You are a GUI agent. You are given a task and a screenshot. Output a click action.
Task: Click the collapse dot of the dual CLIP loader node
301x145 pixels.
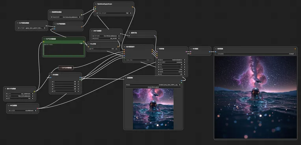click(x=6, y=89)
